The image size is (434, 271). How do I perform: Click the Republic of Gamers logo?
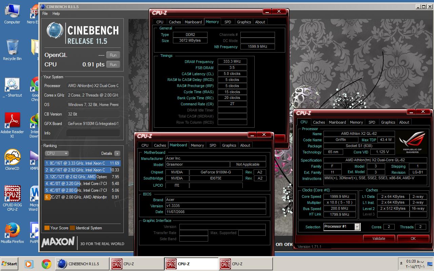(x=412, y=142)
